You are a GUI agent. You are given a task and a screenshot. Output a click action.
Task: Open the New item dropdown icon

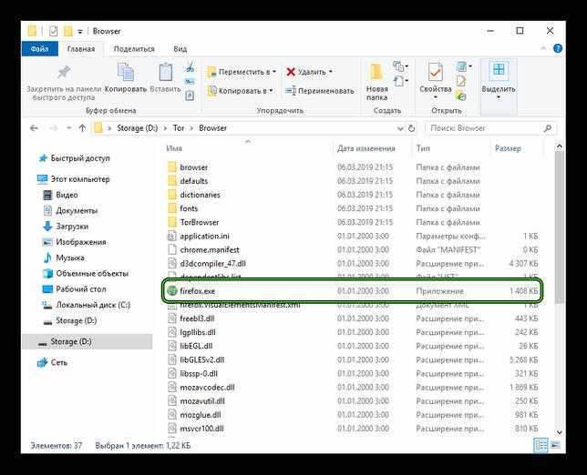400,66
